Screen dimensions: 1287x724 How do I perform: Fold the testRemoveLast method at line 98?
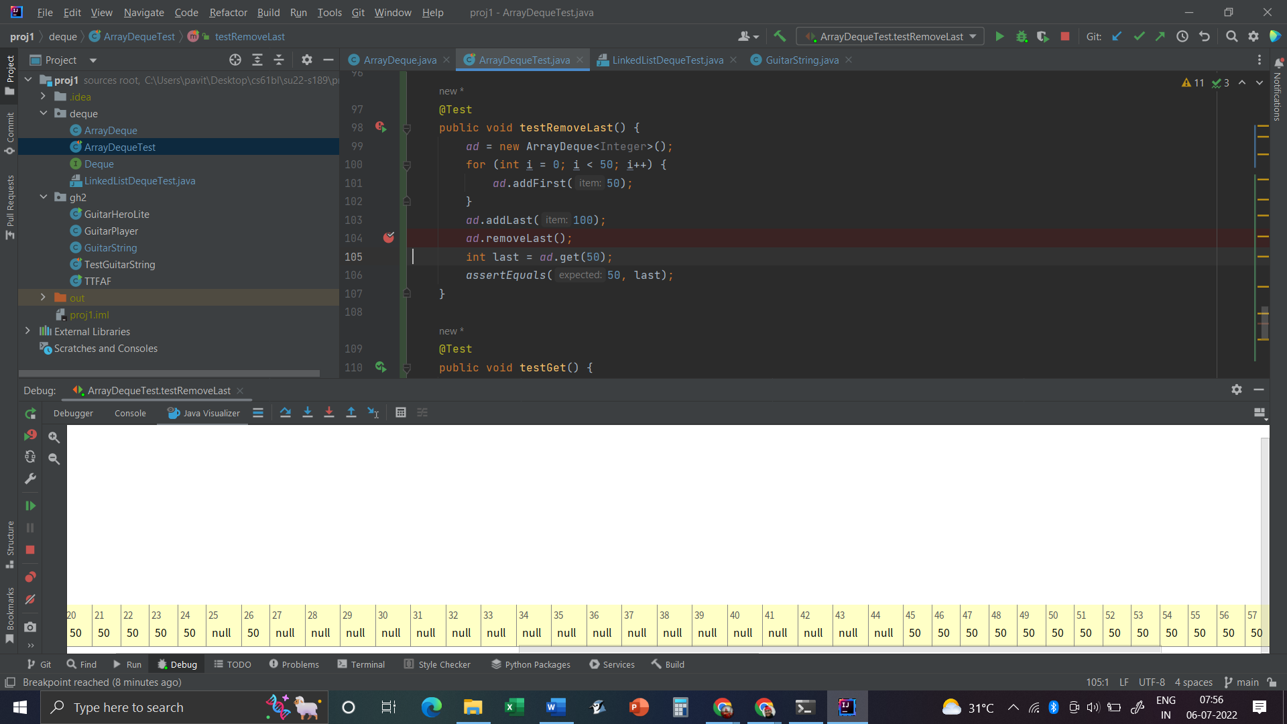click(407, 128)
